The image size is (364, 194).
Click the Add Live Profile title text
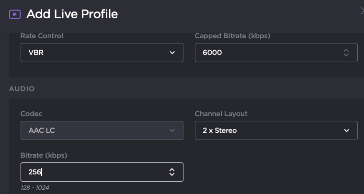coord(72,14)
